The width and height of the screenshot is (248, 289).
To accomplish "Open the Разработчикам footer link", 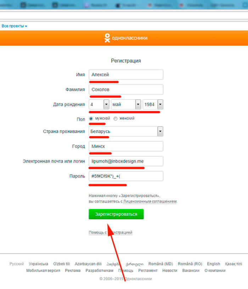I will 100,271.
